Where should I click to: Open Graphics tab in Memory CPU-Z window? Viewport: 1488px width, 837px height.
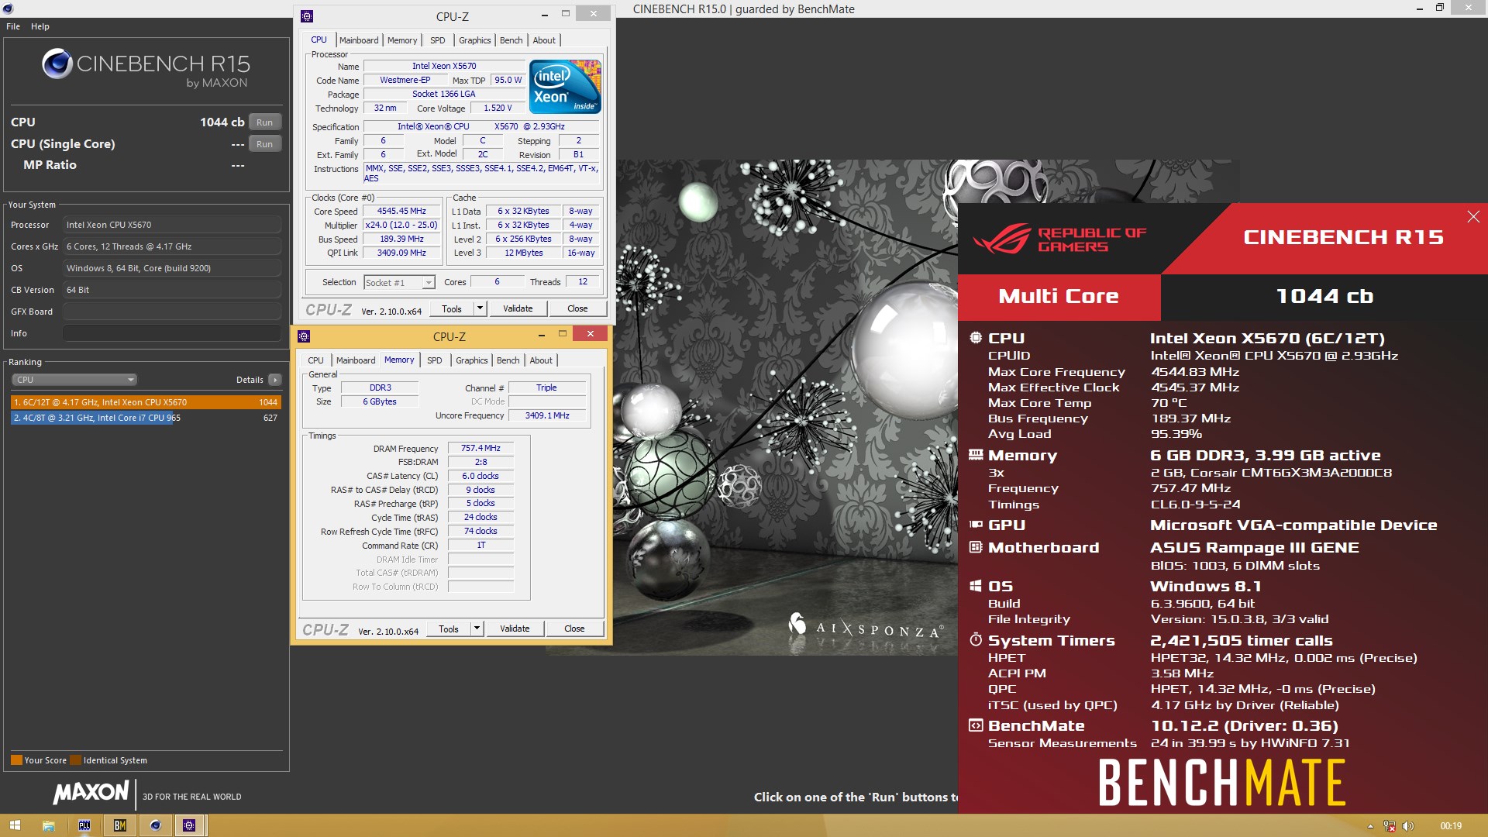coord(472,360)
